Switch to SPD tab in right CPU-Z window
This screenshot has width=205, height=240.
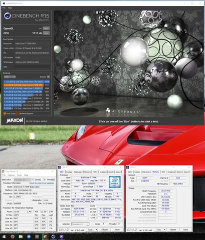[163, 172]
